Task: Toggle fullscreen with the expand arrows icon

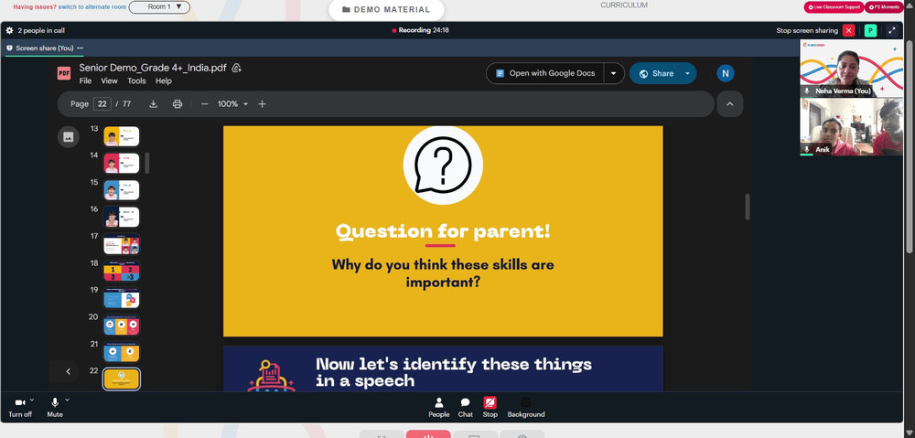Action: [891, 30]
